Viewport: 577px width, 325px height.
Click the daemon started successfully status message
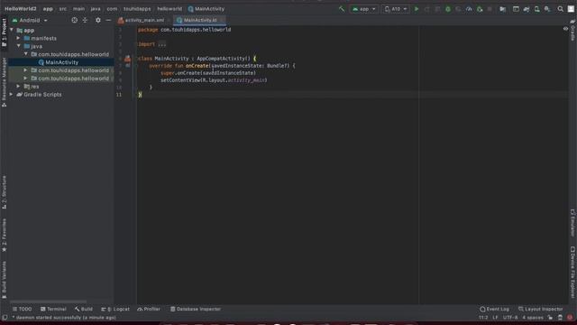(64, 317)
